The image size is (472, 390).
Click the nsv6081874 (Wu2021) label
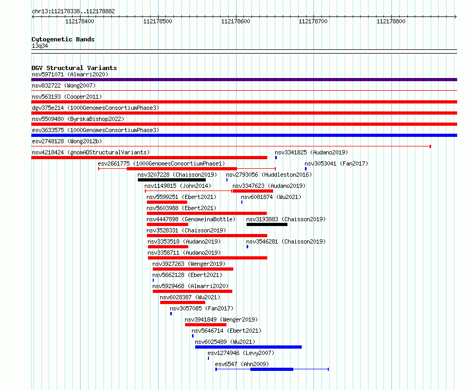click(x=271, y=197)
